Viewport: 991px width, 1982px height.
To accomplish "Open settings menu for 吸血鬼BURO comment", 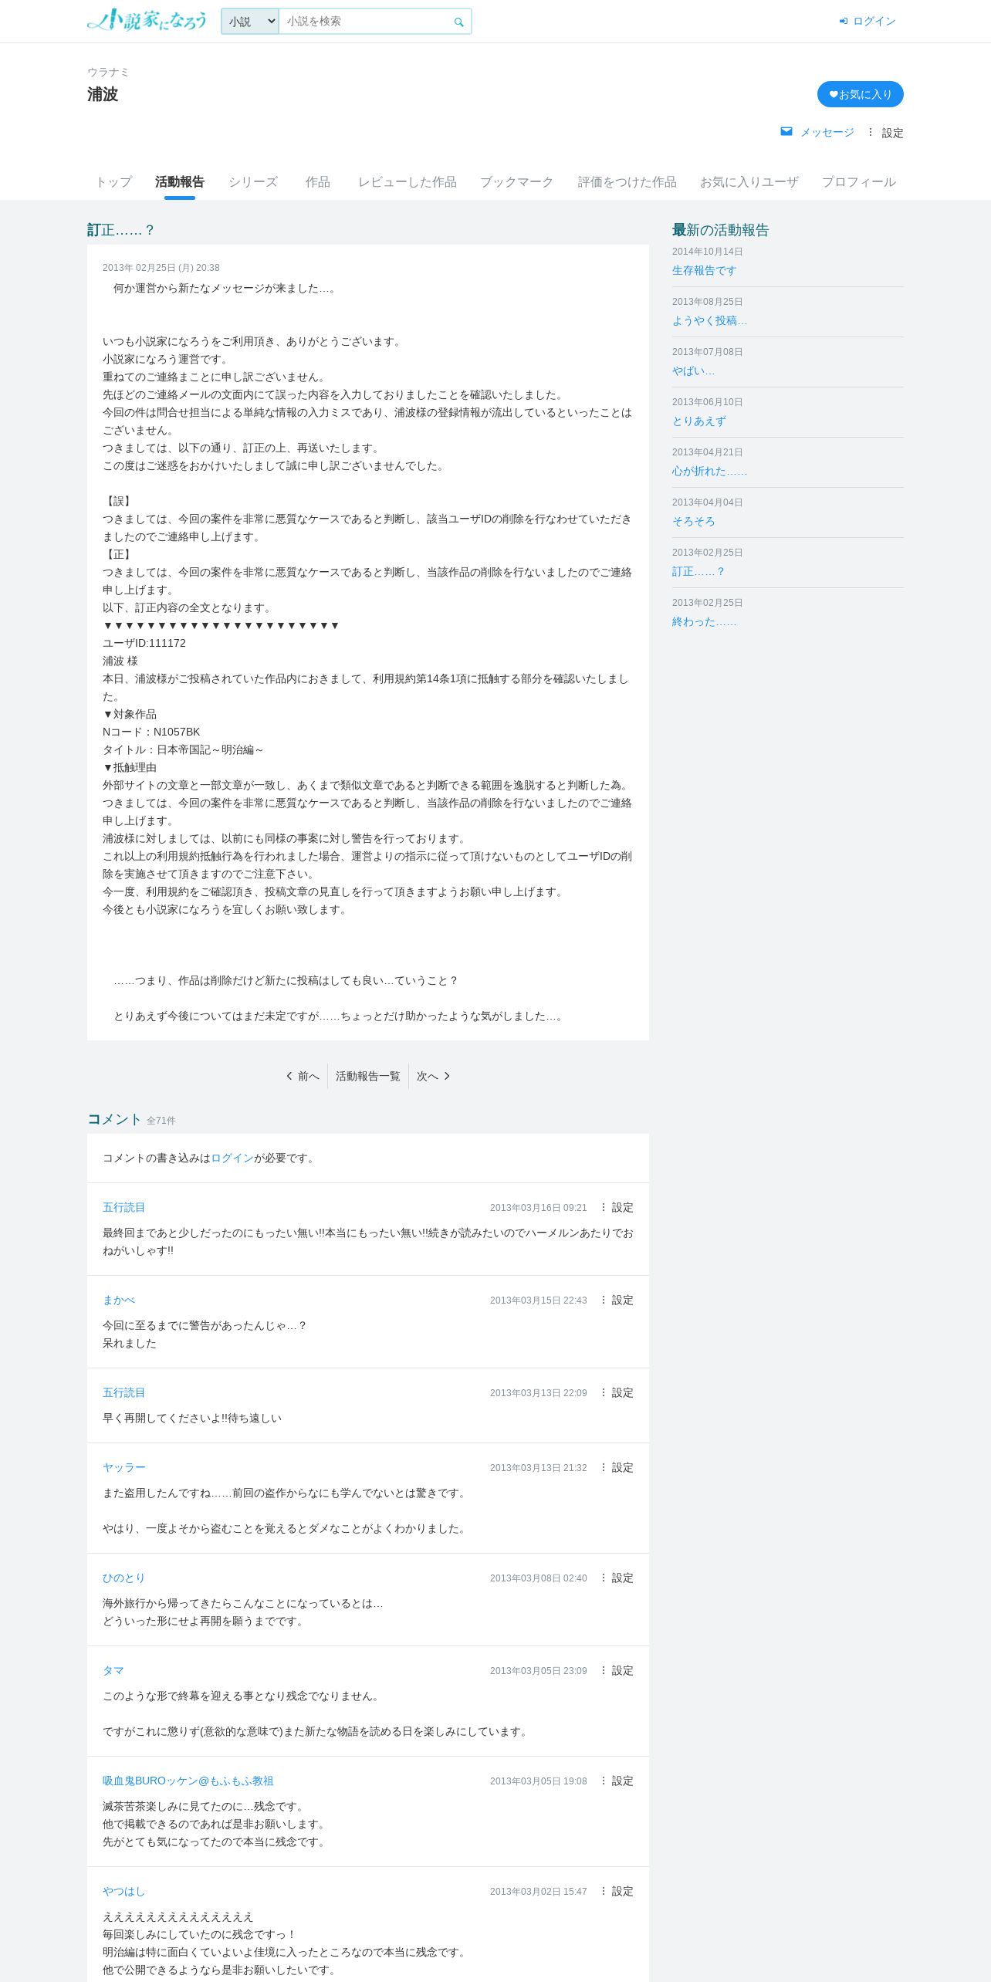I will 616,1781.
